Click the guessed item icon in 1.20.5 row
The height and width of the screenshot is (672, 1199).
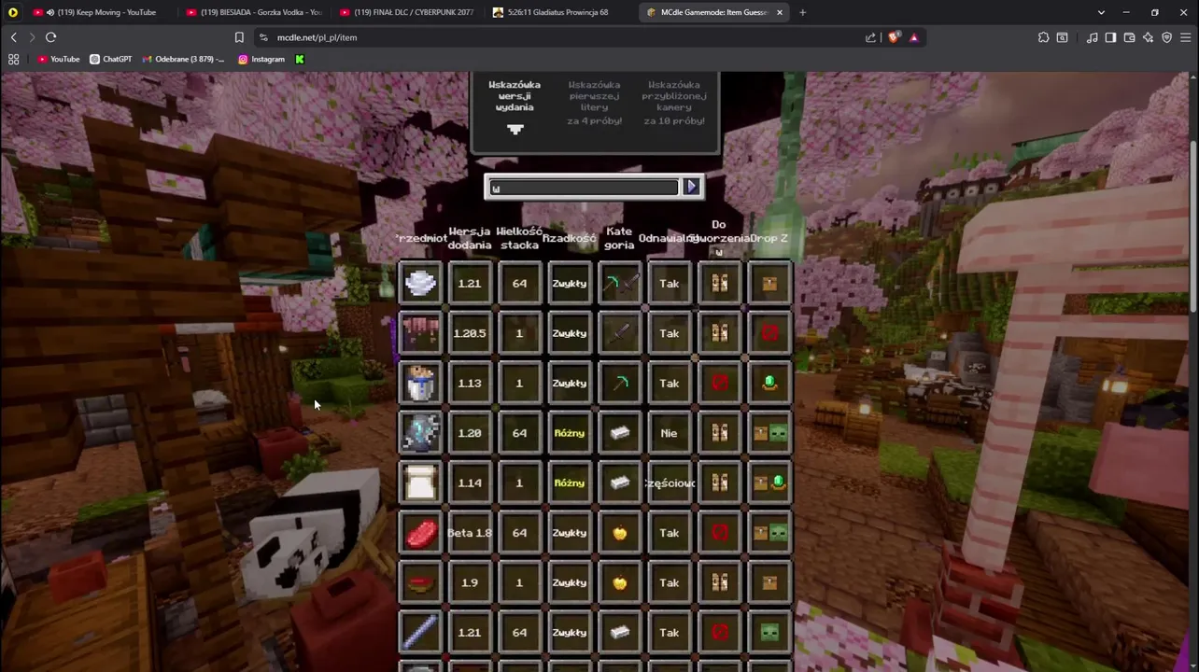coord(420,333)
